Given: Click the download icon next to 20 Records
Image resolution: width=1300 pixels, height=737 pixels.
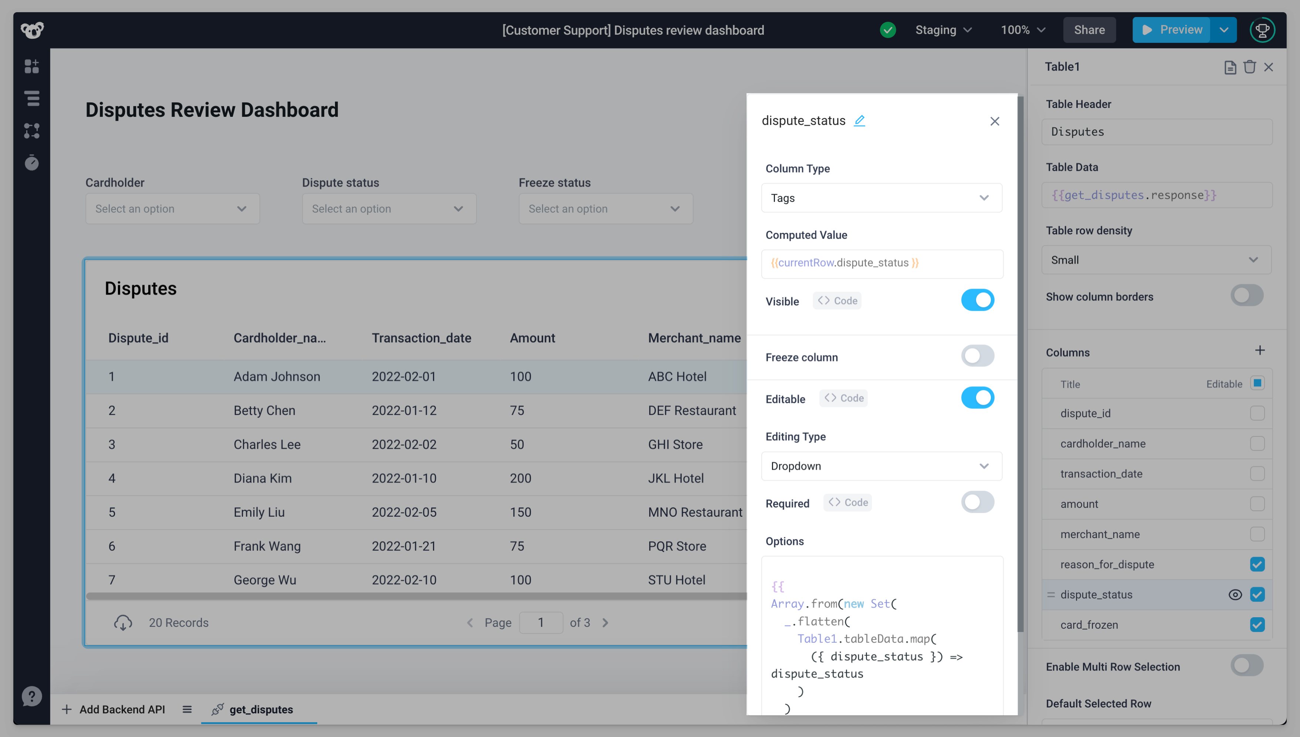Looking at the screenshot, I should [123, 622].
